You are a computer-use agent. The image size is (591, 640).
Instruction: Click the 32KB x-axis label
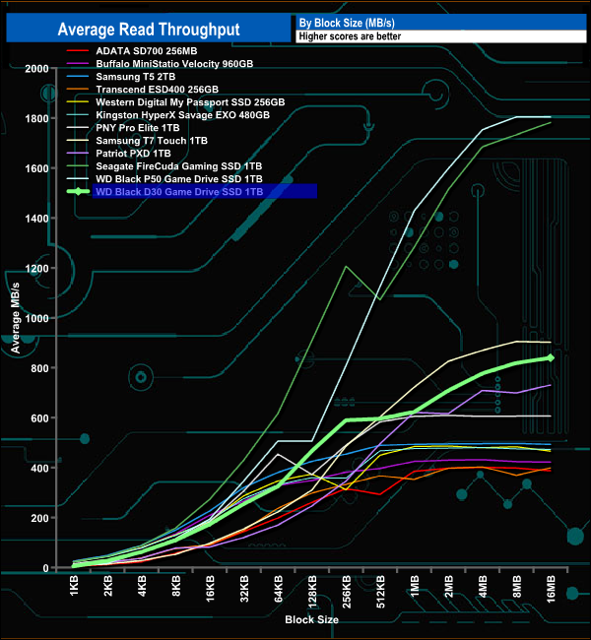244,589
